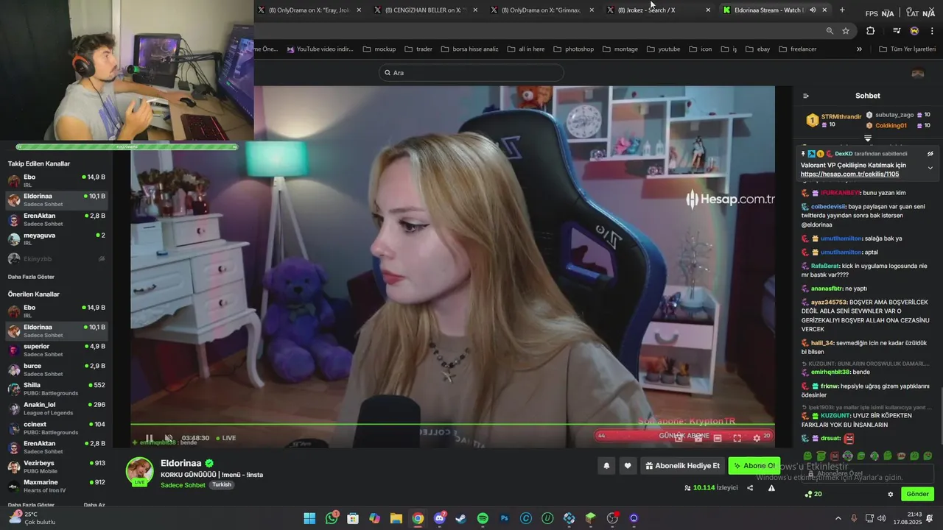Open the hesap.com.tr çekiliş link
Image resolution: width=943 pixels, height=530 pixels.
[x=849, y=174]
